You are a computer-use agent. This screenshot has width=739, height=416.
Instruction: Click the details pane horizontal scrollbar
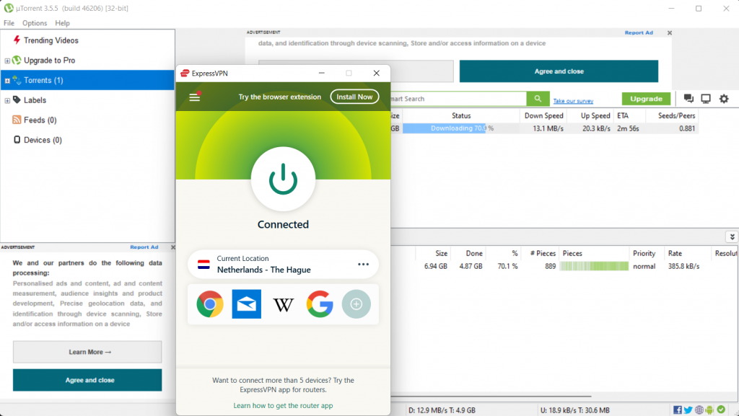pos(490,397)
